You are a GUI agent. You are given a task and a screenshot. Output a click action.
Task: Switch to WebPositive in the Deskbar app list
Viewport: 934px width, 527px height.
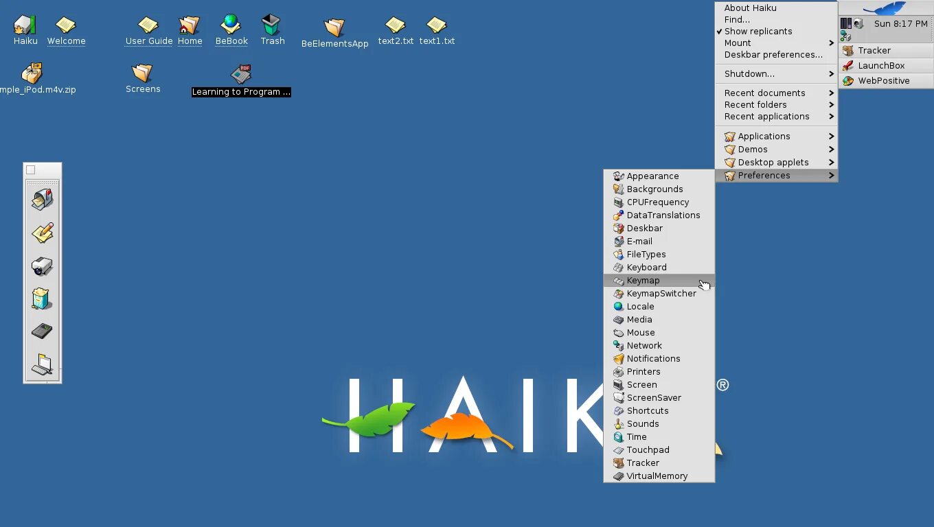pyautogui.click(x=886, y=81)
